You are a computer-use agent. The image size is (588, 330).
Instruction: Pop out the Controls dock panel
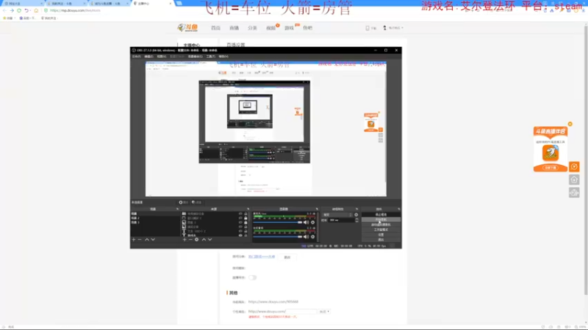398,209
